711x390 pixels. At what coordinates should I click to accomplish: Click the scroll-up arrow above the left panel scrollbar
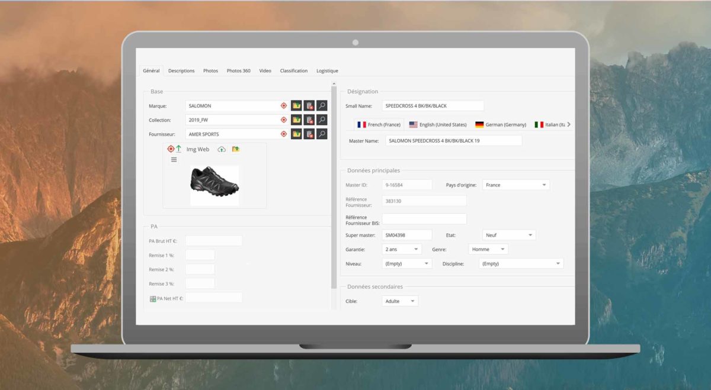(x=334, y=84)
